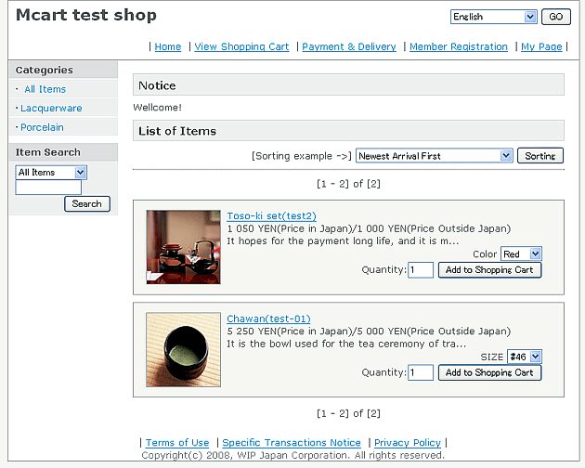This screenshot has width=585, height=468.
Task: Click the Chawan tea bowl thumbnail
Action: point(183,349)
